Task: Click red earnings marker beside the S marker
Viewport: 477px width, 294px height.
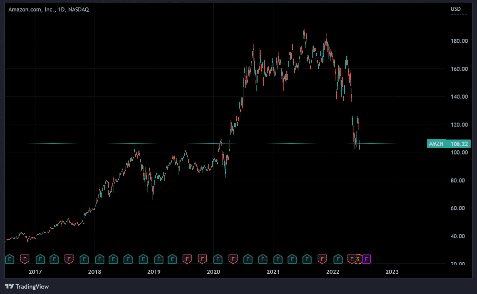Action: [x=352, y=259]
